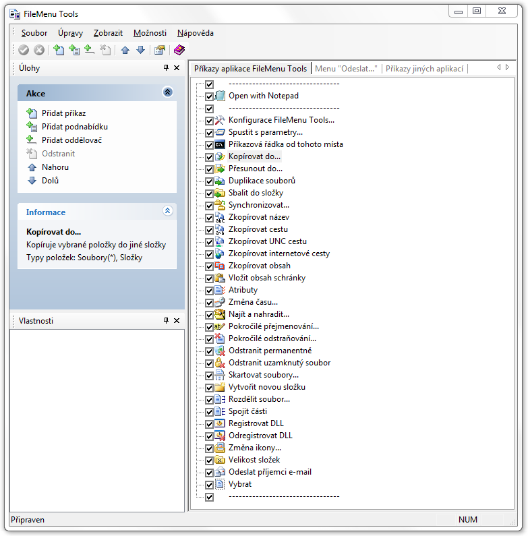Click the Konfigurace FileMenu Tools wrench icon
This screenshot has height=536, width=528.
tap(220, 120)
